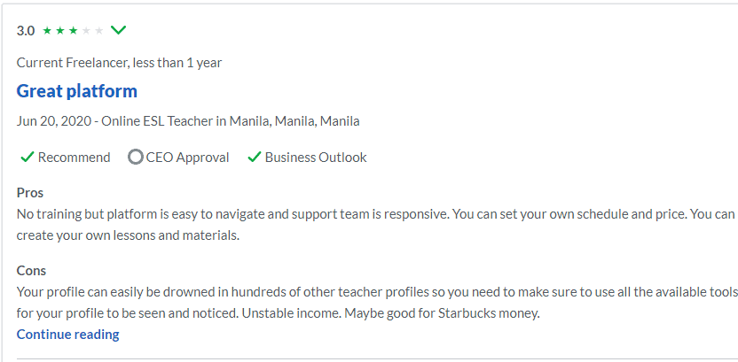Screen dimensions: 738x362
Task: Click the "Pros" heading
Action: tap(30, 193)
